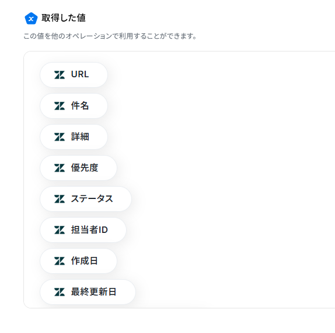Click the Zendesk icon in the 最終更新日 chip
The image size is (335, 333).
click(60, 292)
